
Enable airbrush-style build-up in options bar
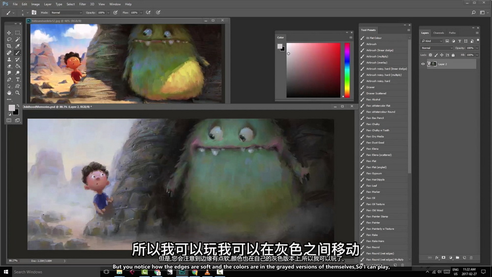pyautogui.click(x=148, y=13)
